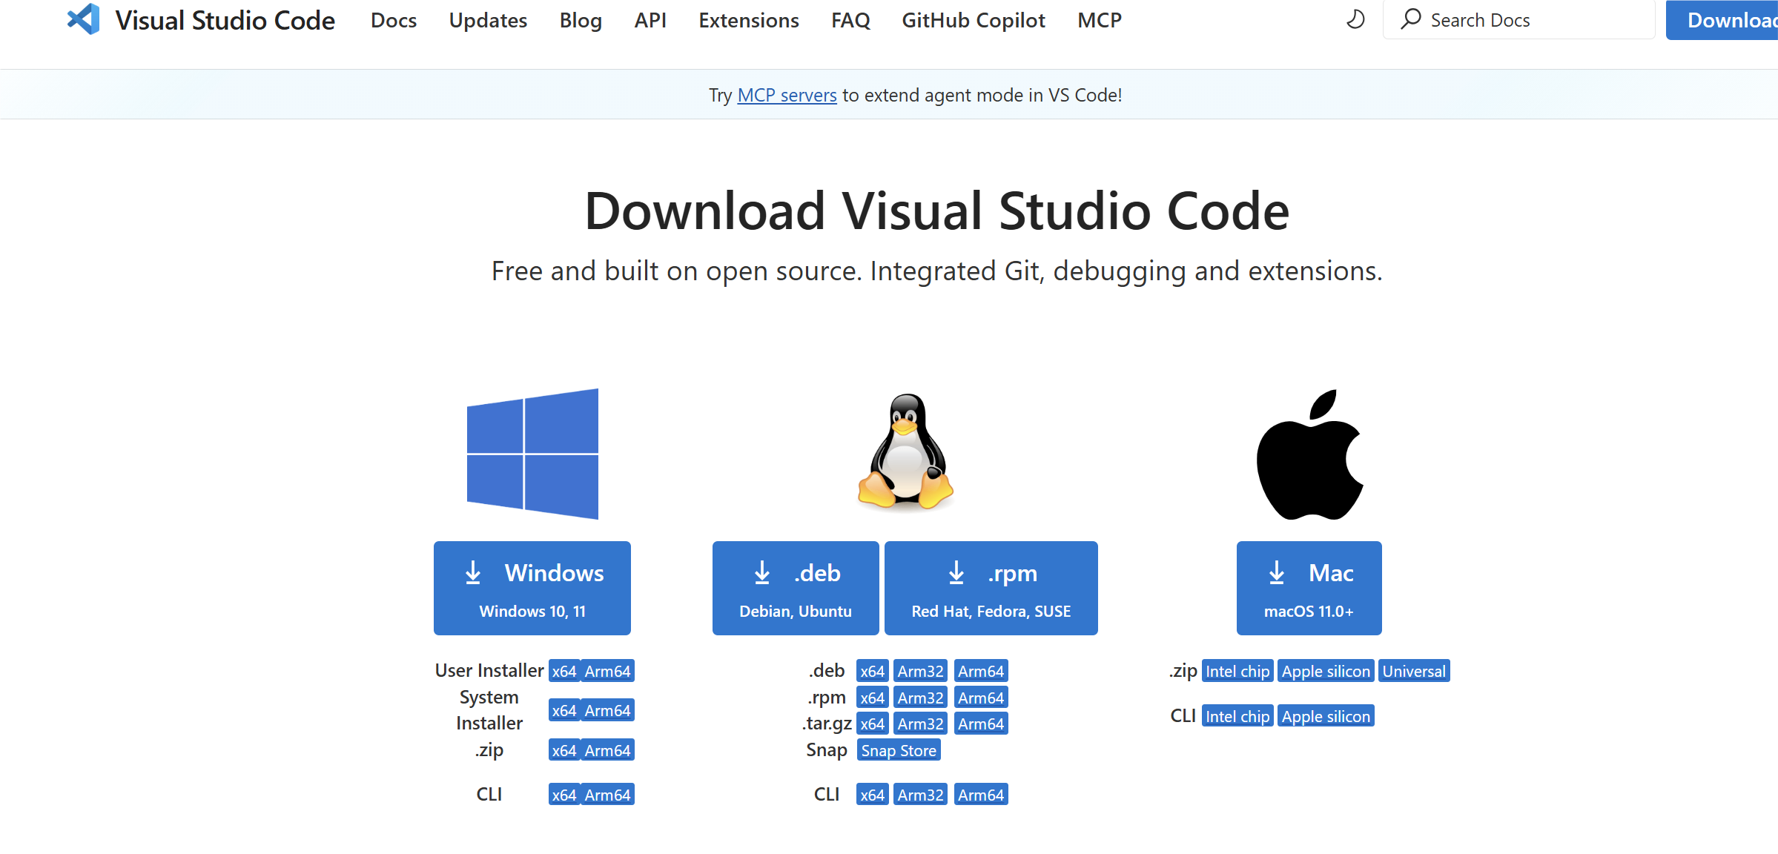Click the download arrow on the .deb button
This screenshot has height=854, width=1778.
[x=761, y=572]
